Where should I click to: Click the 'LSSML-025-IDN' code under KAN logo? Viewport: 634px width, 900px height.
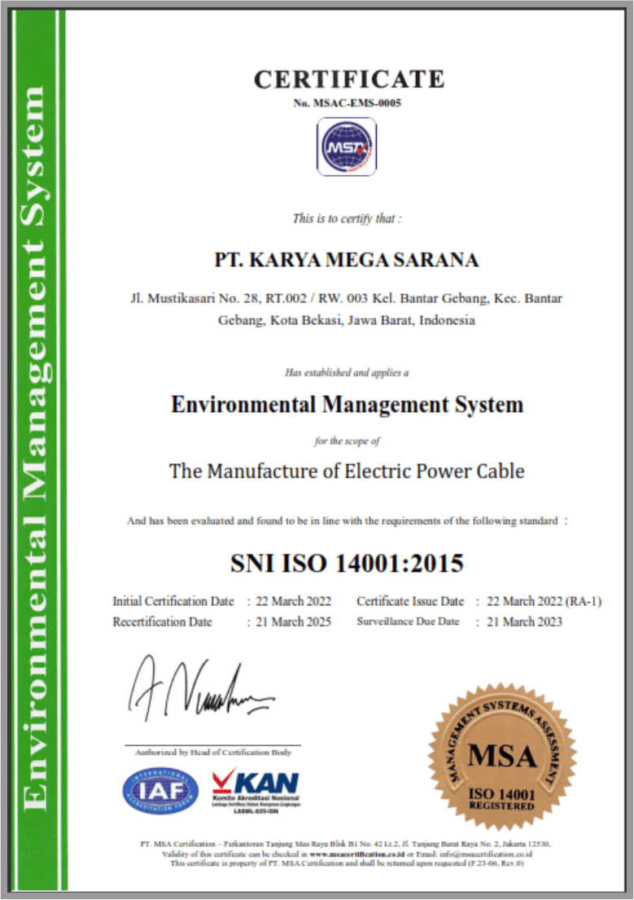256,811
